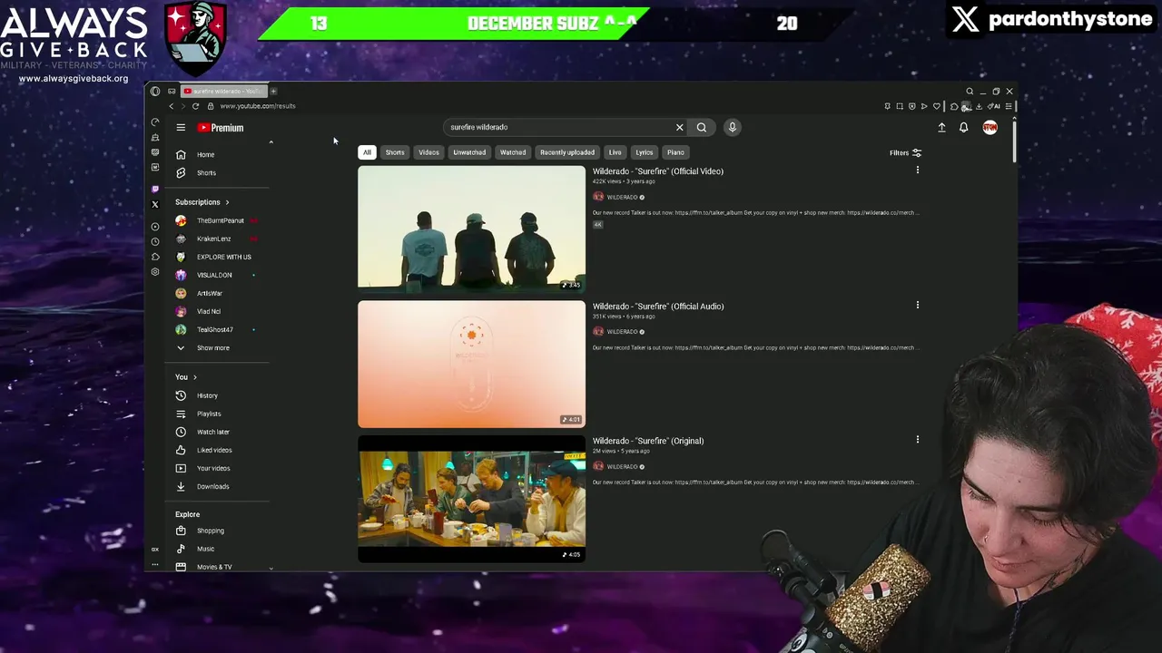Viewport: 1162px width, 653px height.
Task: Open Liked videos list
Action: pyautogui.click(x=214, y=450)
